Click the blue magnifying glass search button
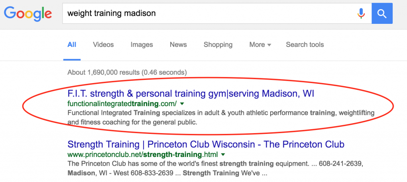 tap(382, 14)
